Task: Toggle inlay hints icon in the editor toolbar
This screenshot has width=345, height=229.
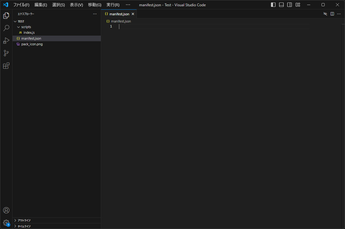Action: [325, 14]
